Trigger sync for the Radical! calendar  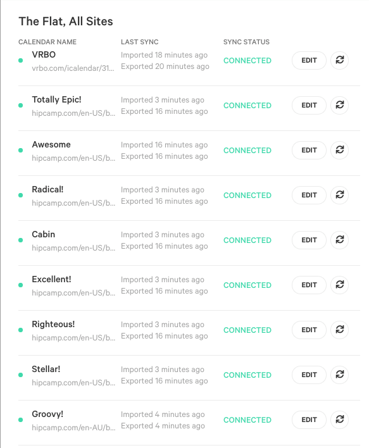pyautogui.click(x=339, y=195)
